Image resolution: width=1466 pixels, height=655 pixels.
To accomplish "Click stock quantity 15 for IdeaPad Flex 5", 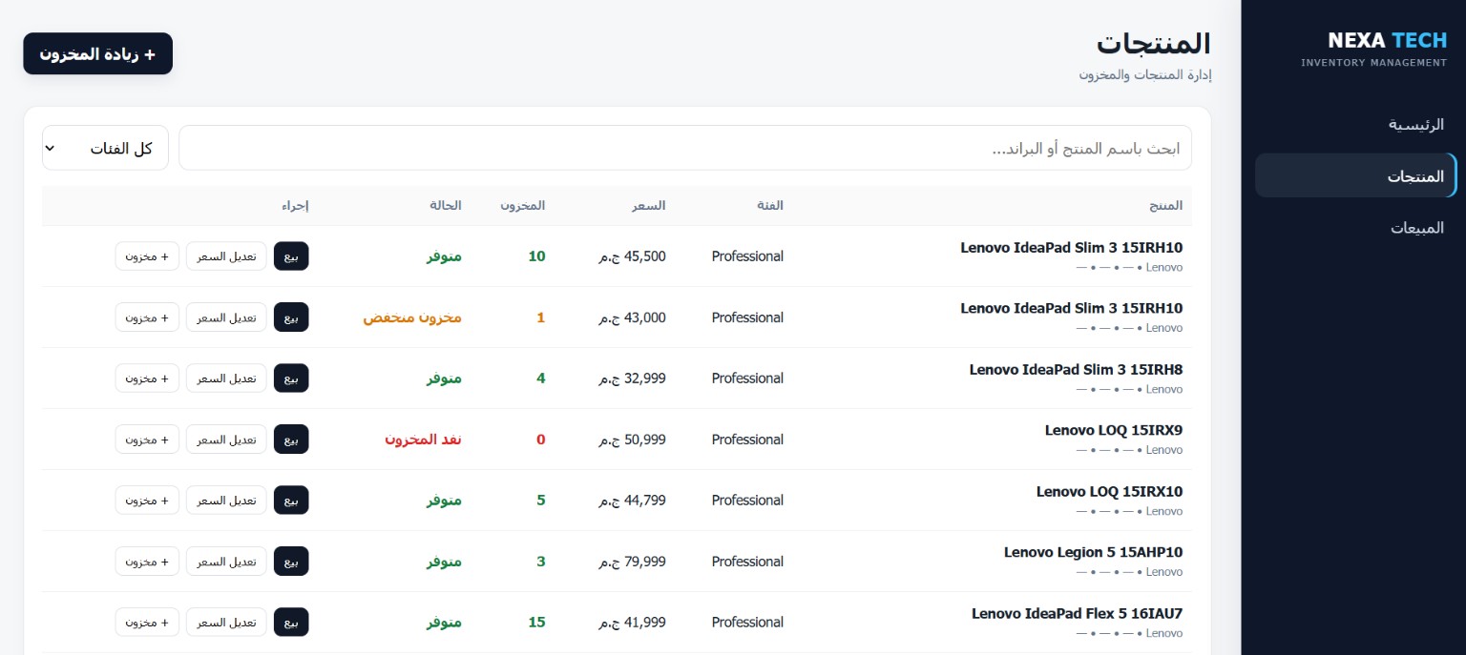I will pyautogui.click(x=537, y=622).
